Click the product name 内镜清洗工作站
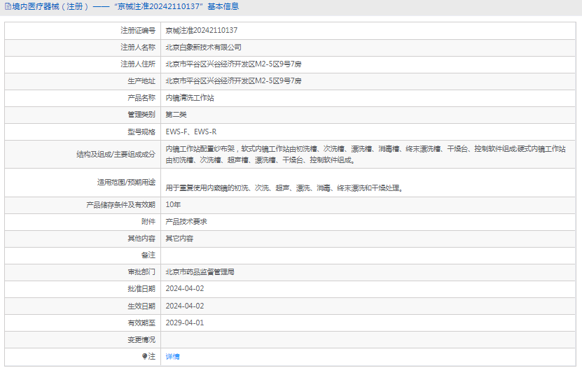The width and height of the screenshot is (582, 368). (190, 98)
